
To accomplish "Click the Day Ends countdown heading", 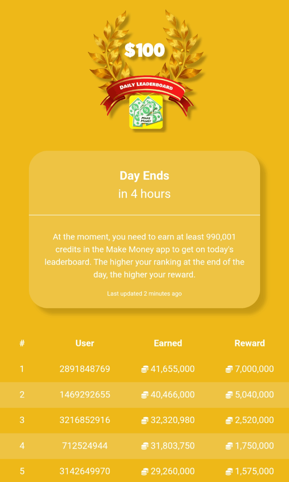I will pos(144,176).
